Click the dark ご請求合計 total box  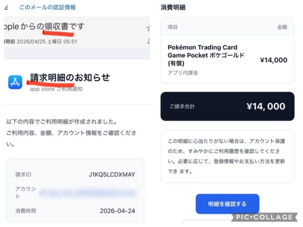[227, 106]
